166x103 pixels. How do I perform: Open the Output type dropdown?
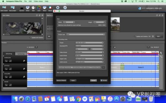[85, 35]
